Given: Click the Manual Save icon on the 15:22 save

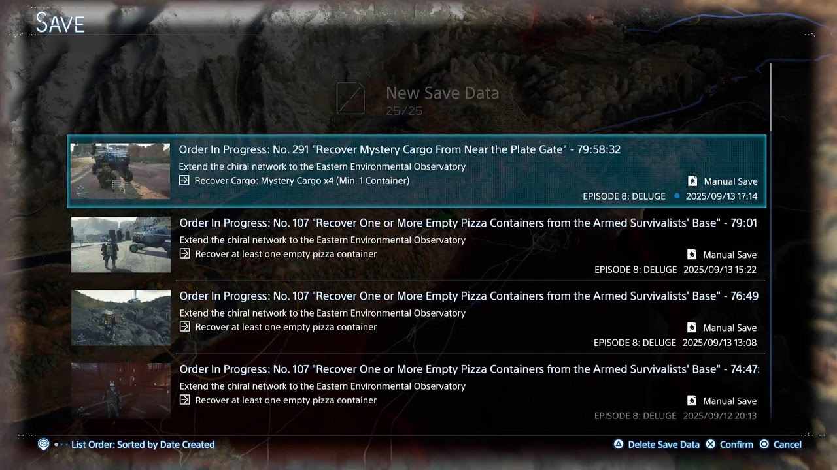Looking at the screenshot, I should pos(692,255).
